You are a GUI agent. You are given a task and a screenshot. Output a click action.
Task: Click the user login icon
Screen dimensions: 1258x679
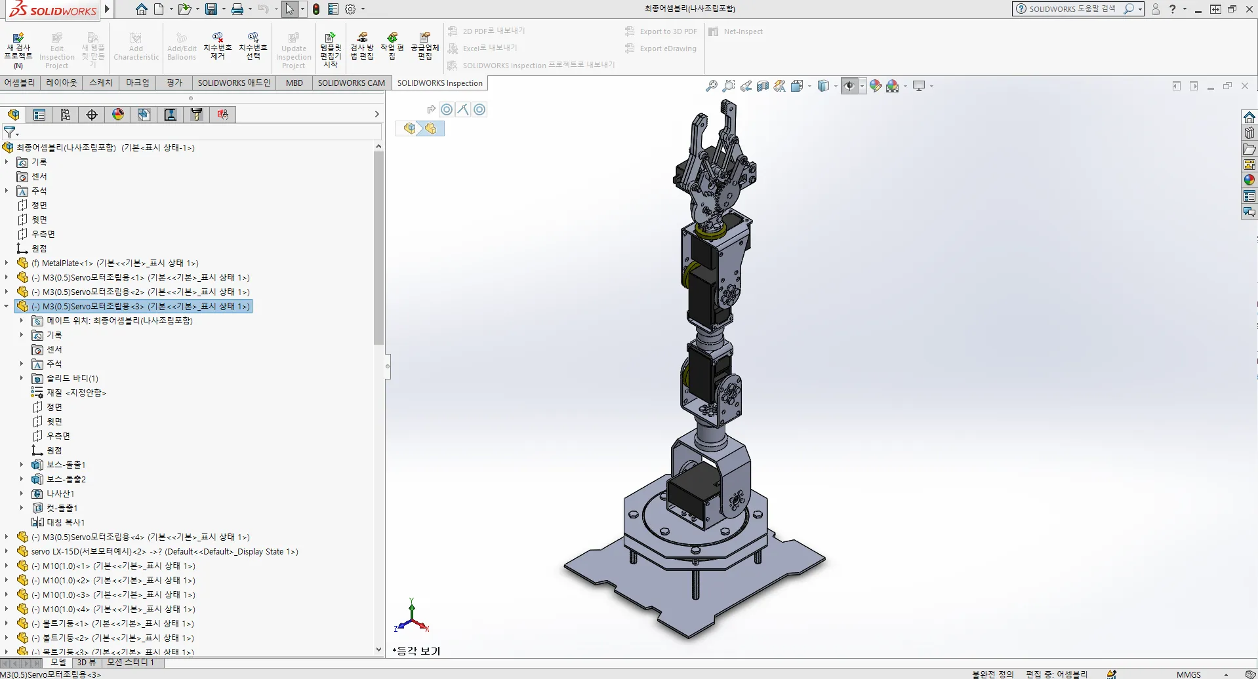tap(1156, 9)
